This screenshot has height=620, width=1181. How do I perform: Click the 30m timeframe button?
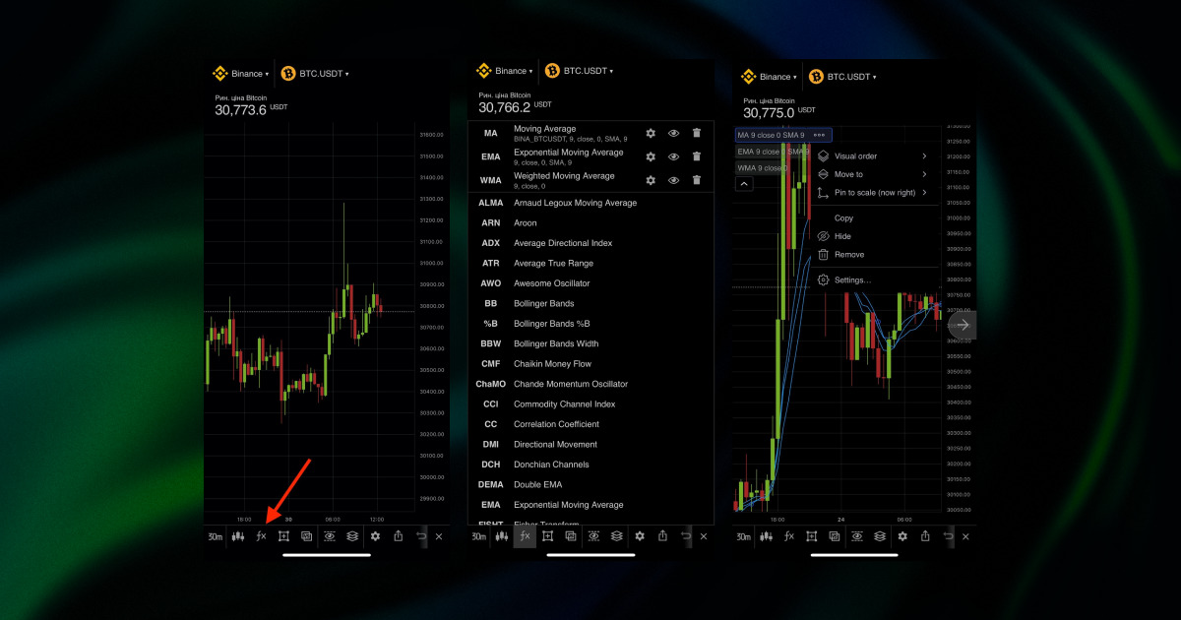[x=216, y=536]
